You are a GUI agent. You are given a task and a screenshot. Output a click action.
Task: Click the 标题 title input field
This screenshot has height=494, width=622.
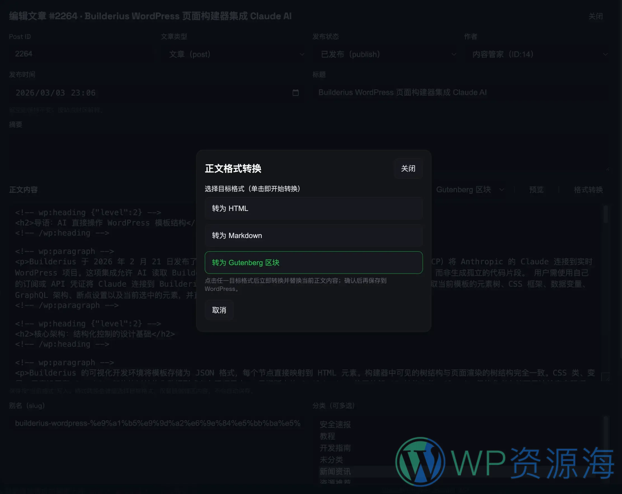coord(460,92)
